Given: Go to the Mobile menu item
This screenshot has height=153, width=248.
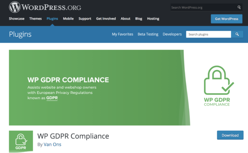Looking at the screenshot, I should coord(68,19).
